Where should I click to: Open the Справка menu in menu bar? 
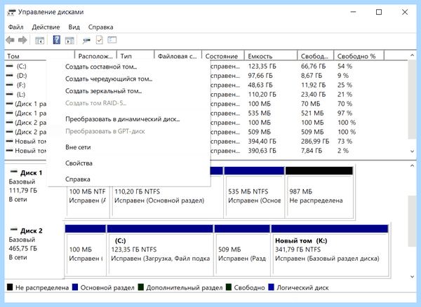pyautogui.click(x=100, y=27)
